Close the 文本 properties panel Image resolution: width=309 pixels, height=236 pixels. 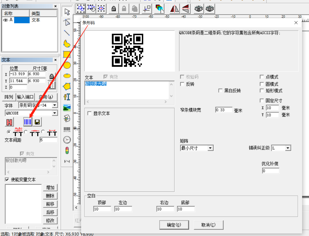[x=55, y=60]
